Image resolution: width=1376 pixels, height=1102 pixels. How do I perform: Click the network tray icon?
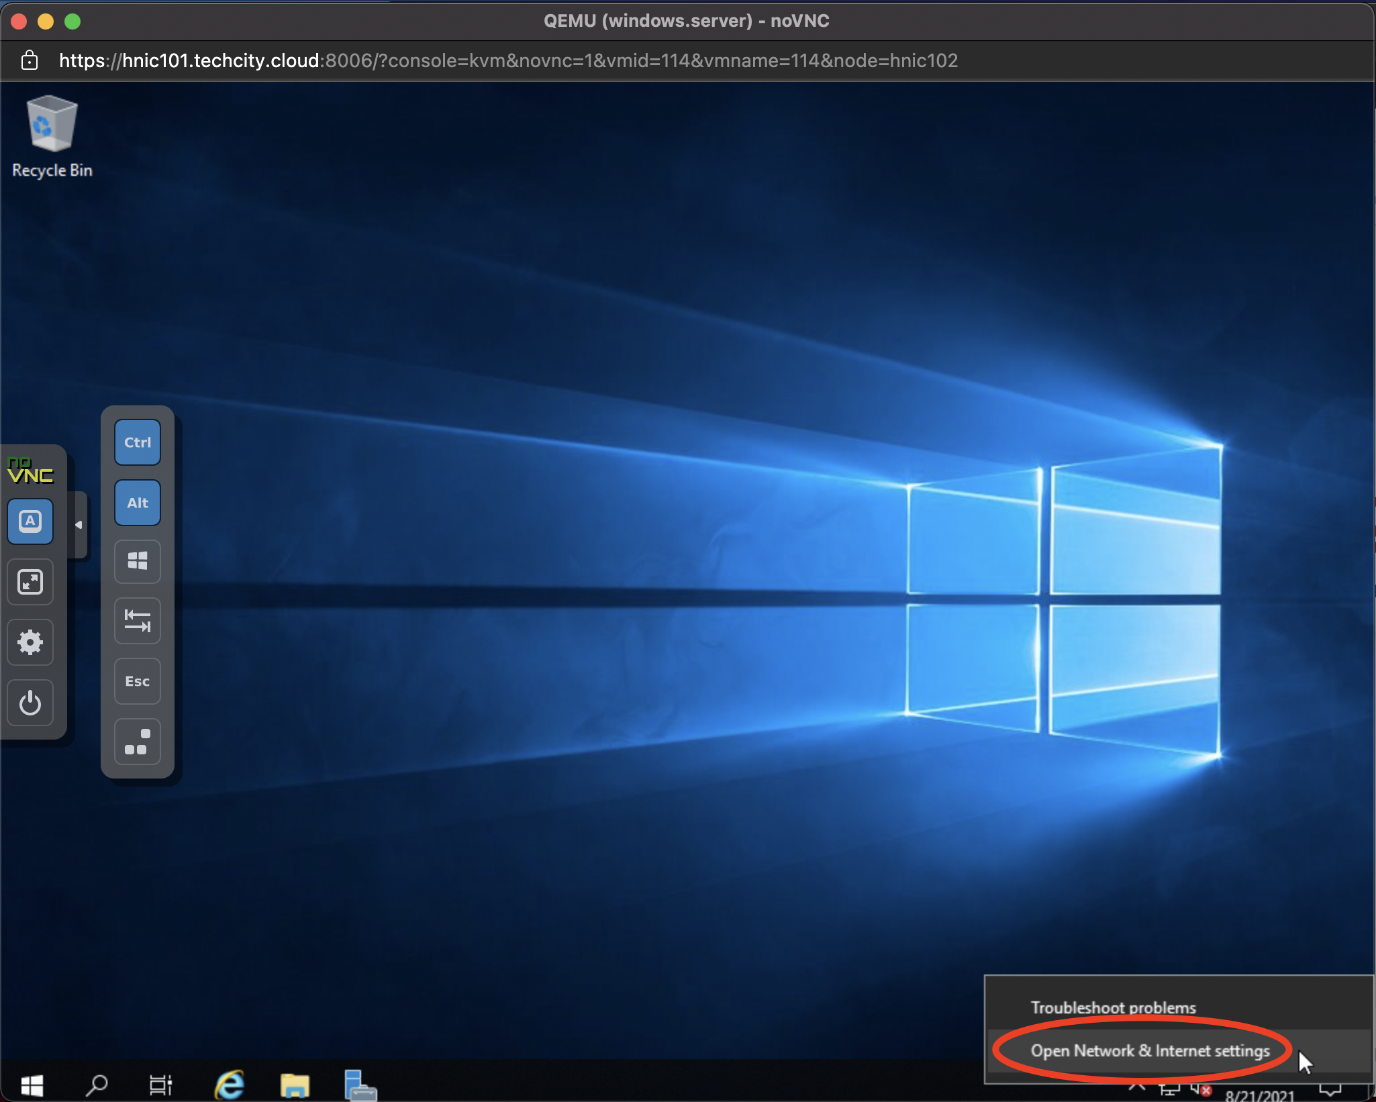[x=1169, y=1090]
